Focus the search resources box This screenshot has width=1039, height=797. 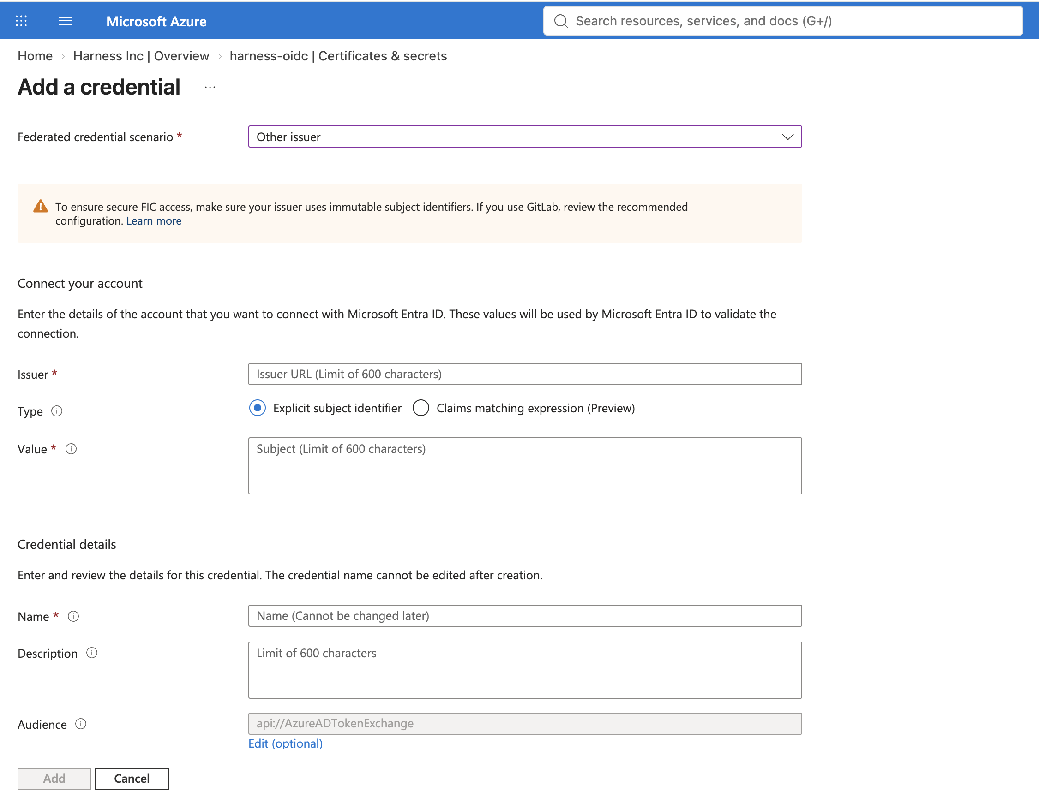pyautogui.click(x=783, y=21)
